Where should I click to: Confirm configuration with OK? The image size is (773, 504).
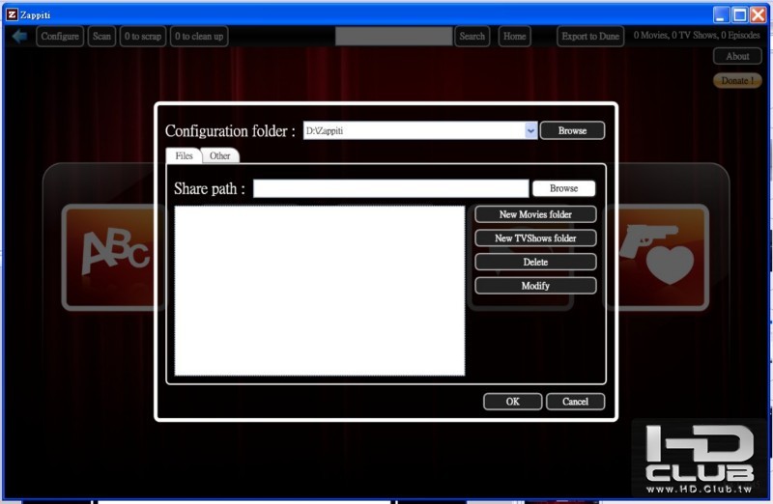click(512, 402)
